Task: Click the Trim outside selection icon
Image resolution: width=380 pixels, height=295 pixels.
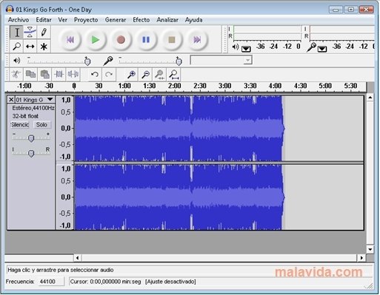Action: [59, 74]
